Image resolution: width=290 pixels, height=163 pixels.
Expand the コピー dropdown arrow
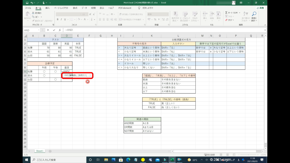coord(42,17)
